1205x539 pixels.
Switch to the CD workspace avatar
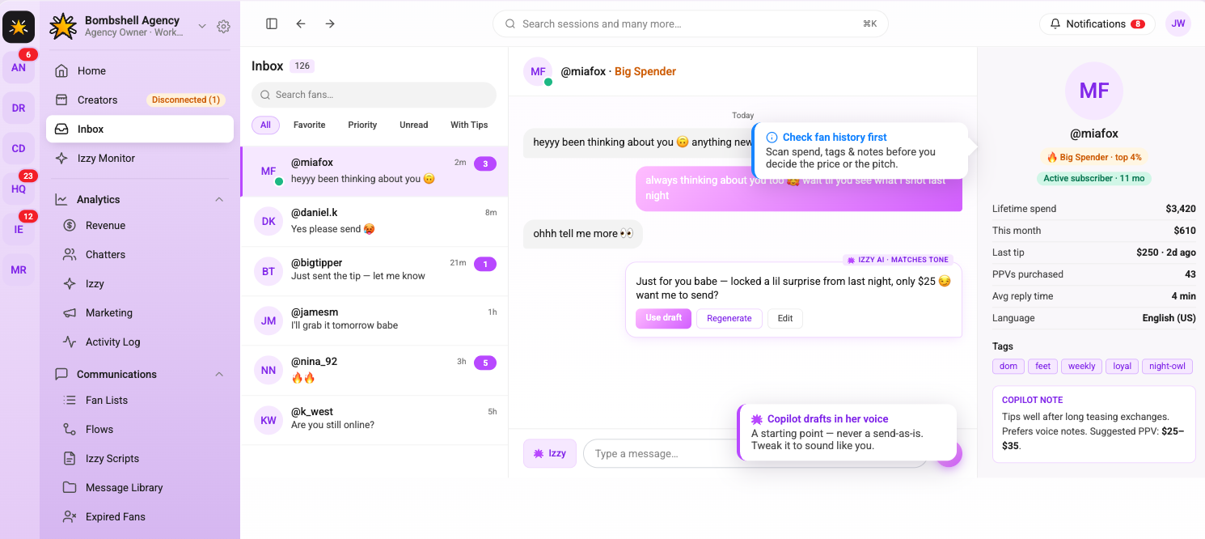pyautogui.click(x=19, y=149)
